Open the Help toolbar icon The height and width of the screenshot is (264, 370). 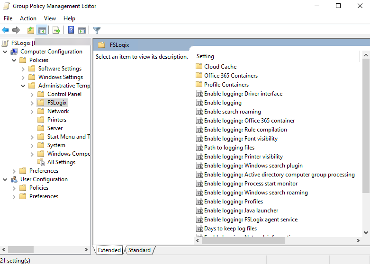point(71,30)
